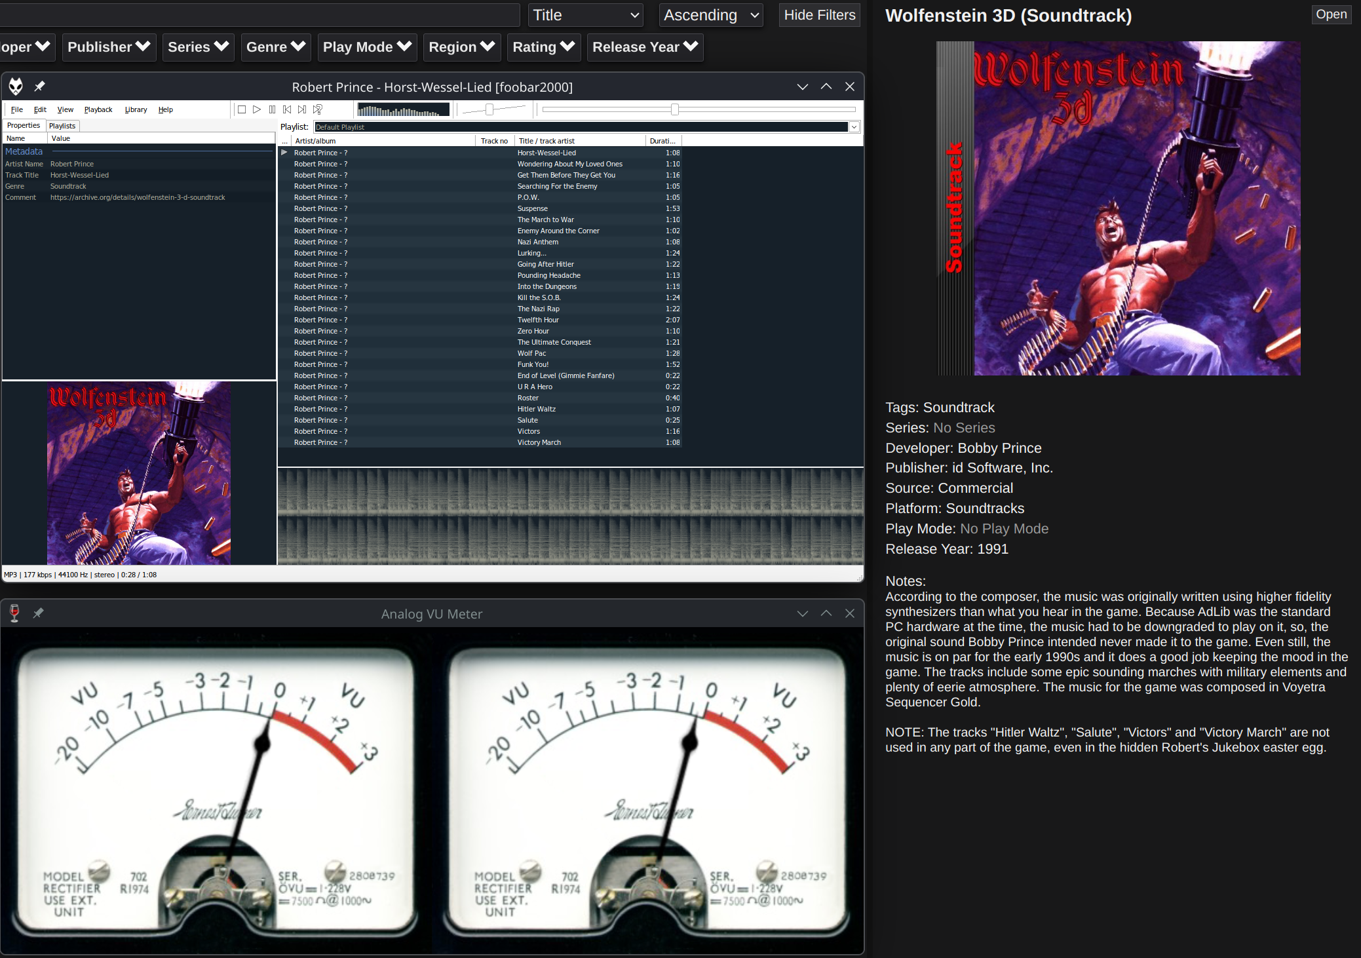Select the track Twelfth Hour in playlist
This screenshot has width=1361, height=958.
(x=538, y=320)
